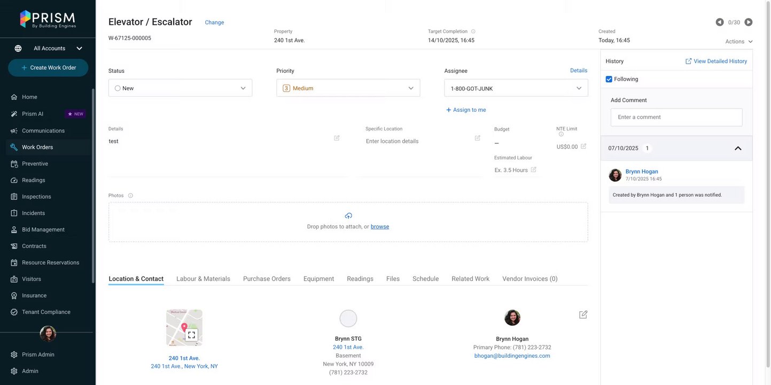Switch to the Labour & Materials tab
The image size is (771, 385).
pyautogui.click(x=203, y=279)
